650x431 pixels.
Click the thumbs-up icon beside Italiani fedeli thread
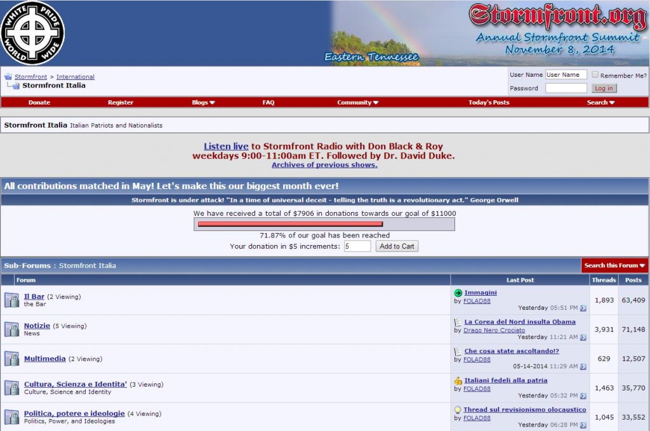pos(458,381)
